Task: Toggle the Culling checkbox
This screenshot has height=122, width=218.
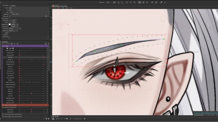Action: point(10,33)
